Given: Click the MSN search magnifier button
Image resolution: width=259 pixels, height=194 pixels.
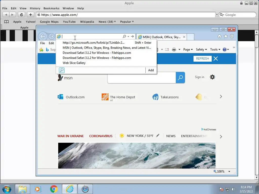Looking at the screenshot, I should coord(180,77).
